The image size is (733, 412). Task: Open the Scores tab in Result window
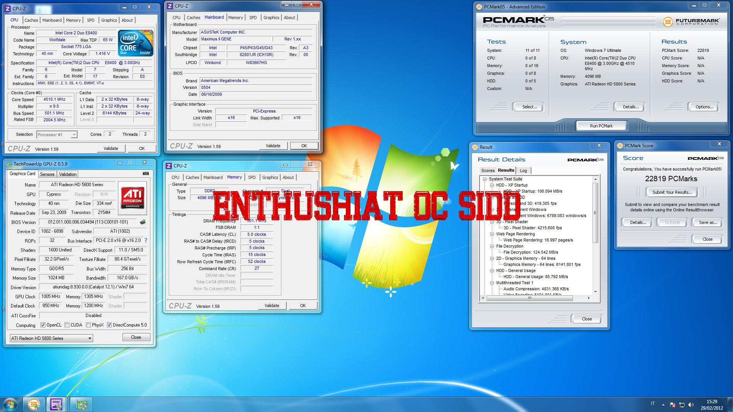[488, 171]
